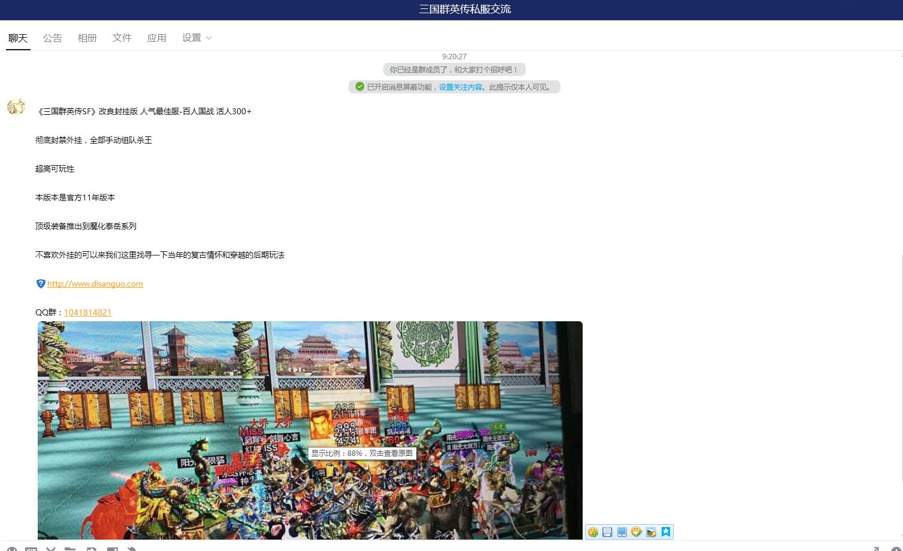Edit image as emoticon with smiley-pencil icon
This screenshot has width=903, height=551.
(637, 532)
